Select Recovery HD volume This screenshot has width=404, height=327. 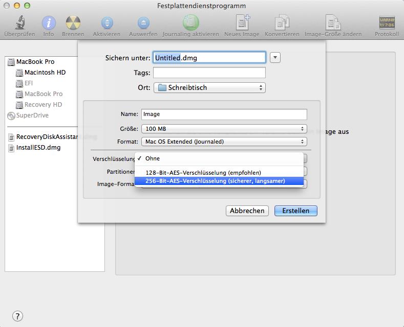tap(44, 105)
